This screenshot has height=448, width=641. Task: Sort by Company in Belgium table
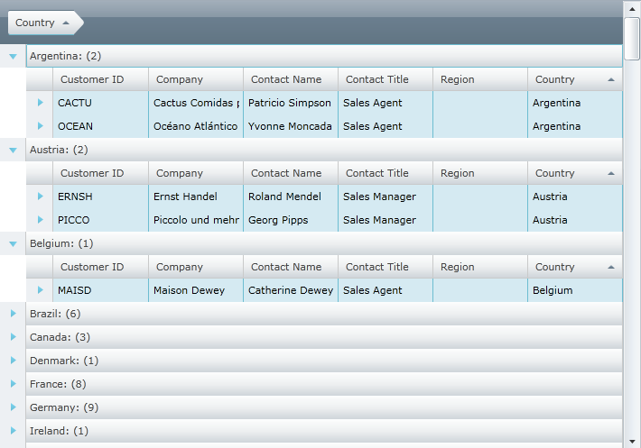click(x=196, y=267)
